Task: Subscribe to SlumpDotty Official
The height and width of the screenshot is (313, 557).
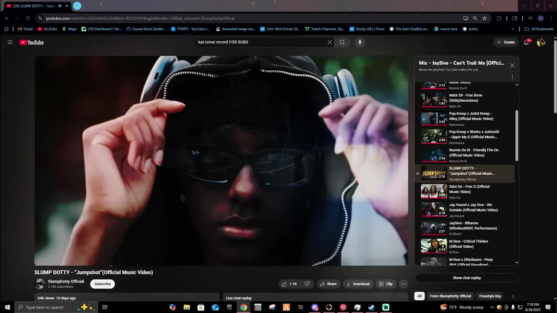Action: click(x=103, y=284)
